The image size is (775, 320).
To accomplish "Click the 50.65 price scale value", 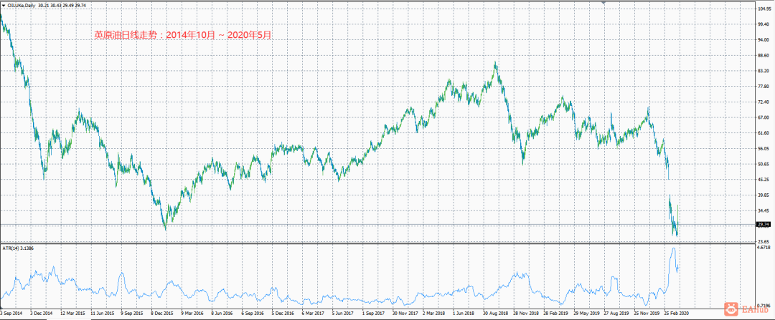I will coord(763,164).
